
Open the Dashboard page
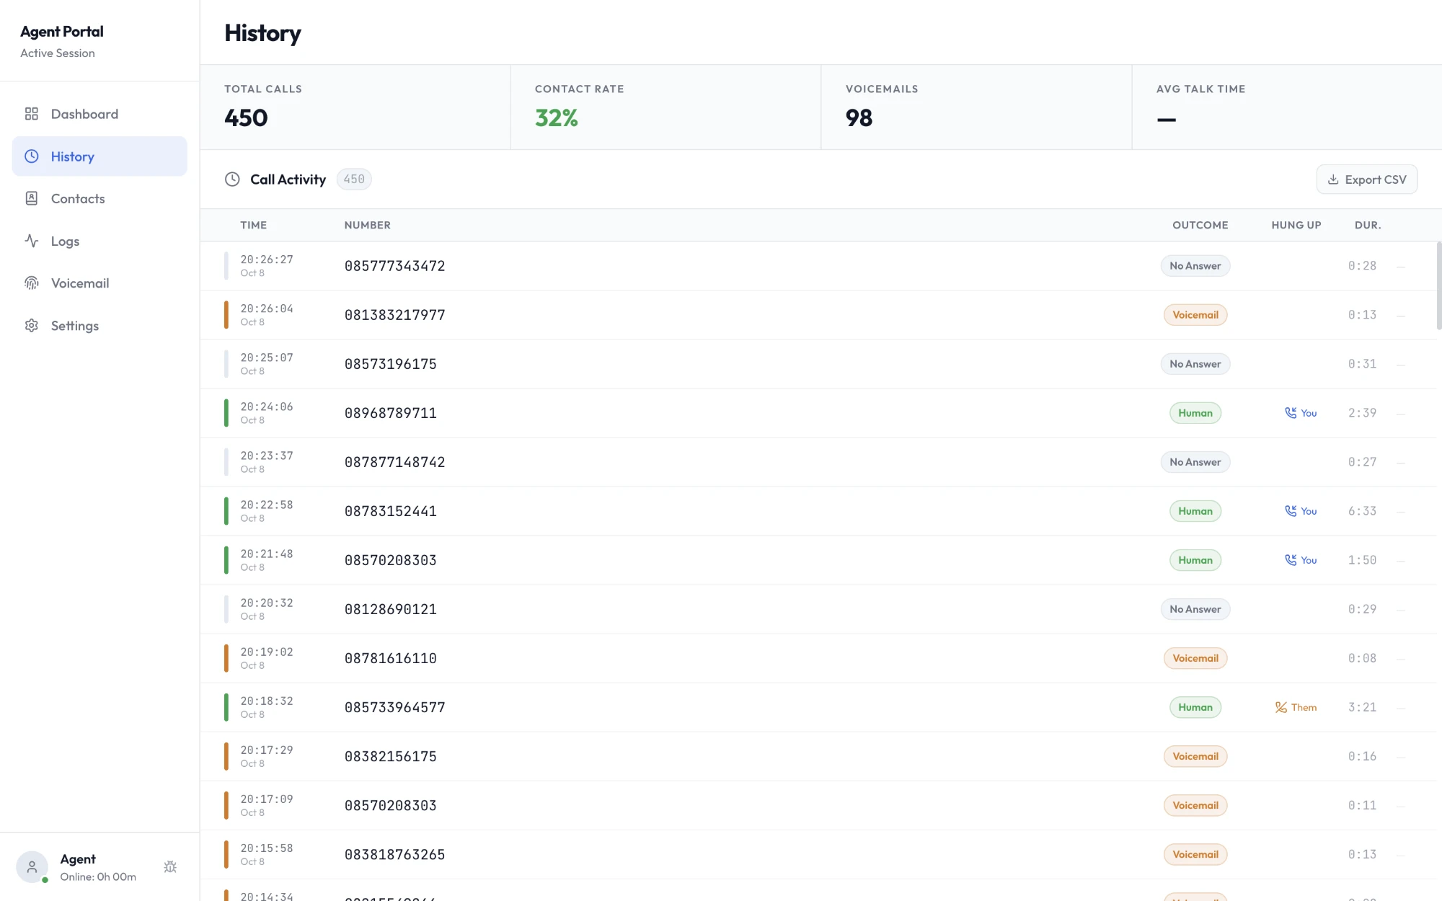[x=99, y=114]
